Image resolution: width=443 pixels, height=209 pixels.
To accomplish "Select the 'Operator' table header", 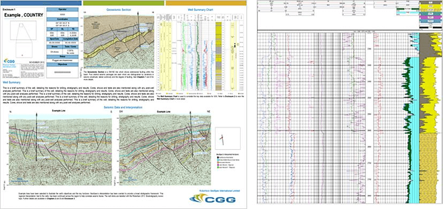I will pyautogui.click(x=62, y=9).
